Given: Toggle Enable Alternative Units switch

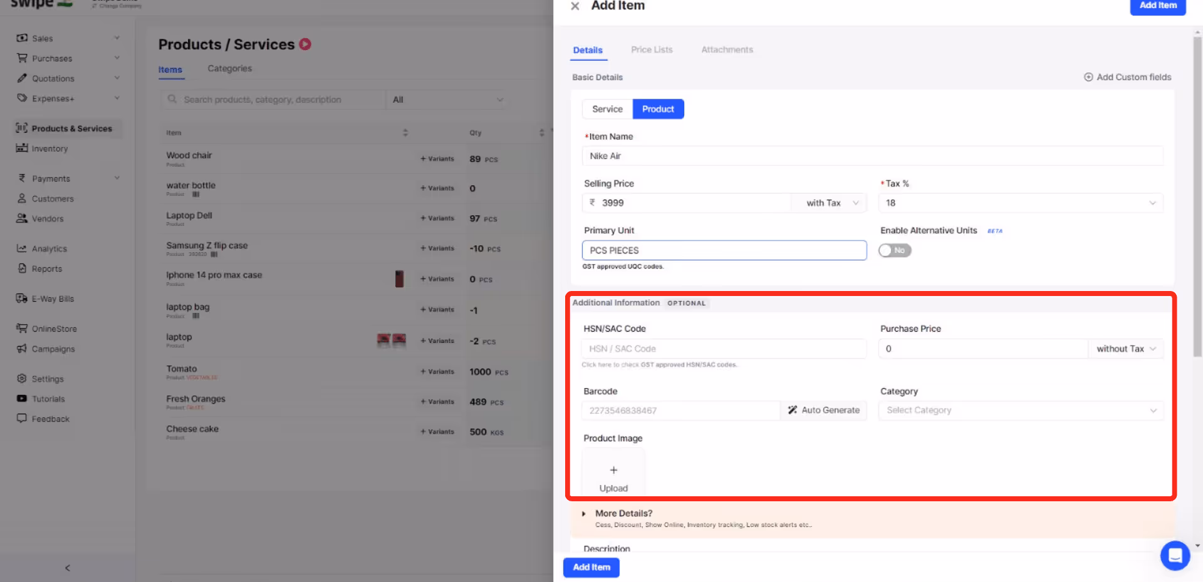Looking at the screenshot, I should pyautogui.click(x=895, y=250).
